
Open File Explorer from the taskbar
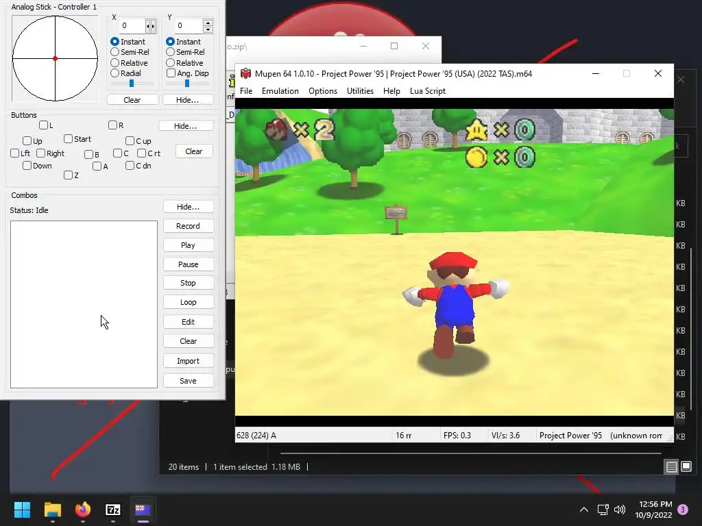[x=52, y=510]
